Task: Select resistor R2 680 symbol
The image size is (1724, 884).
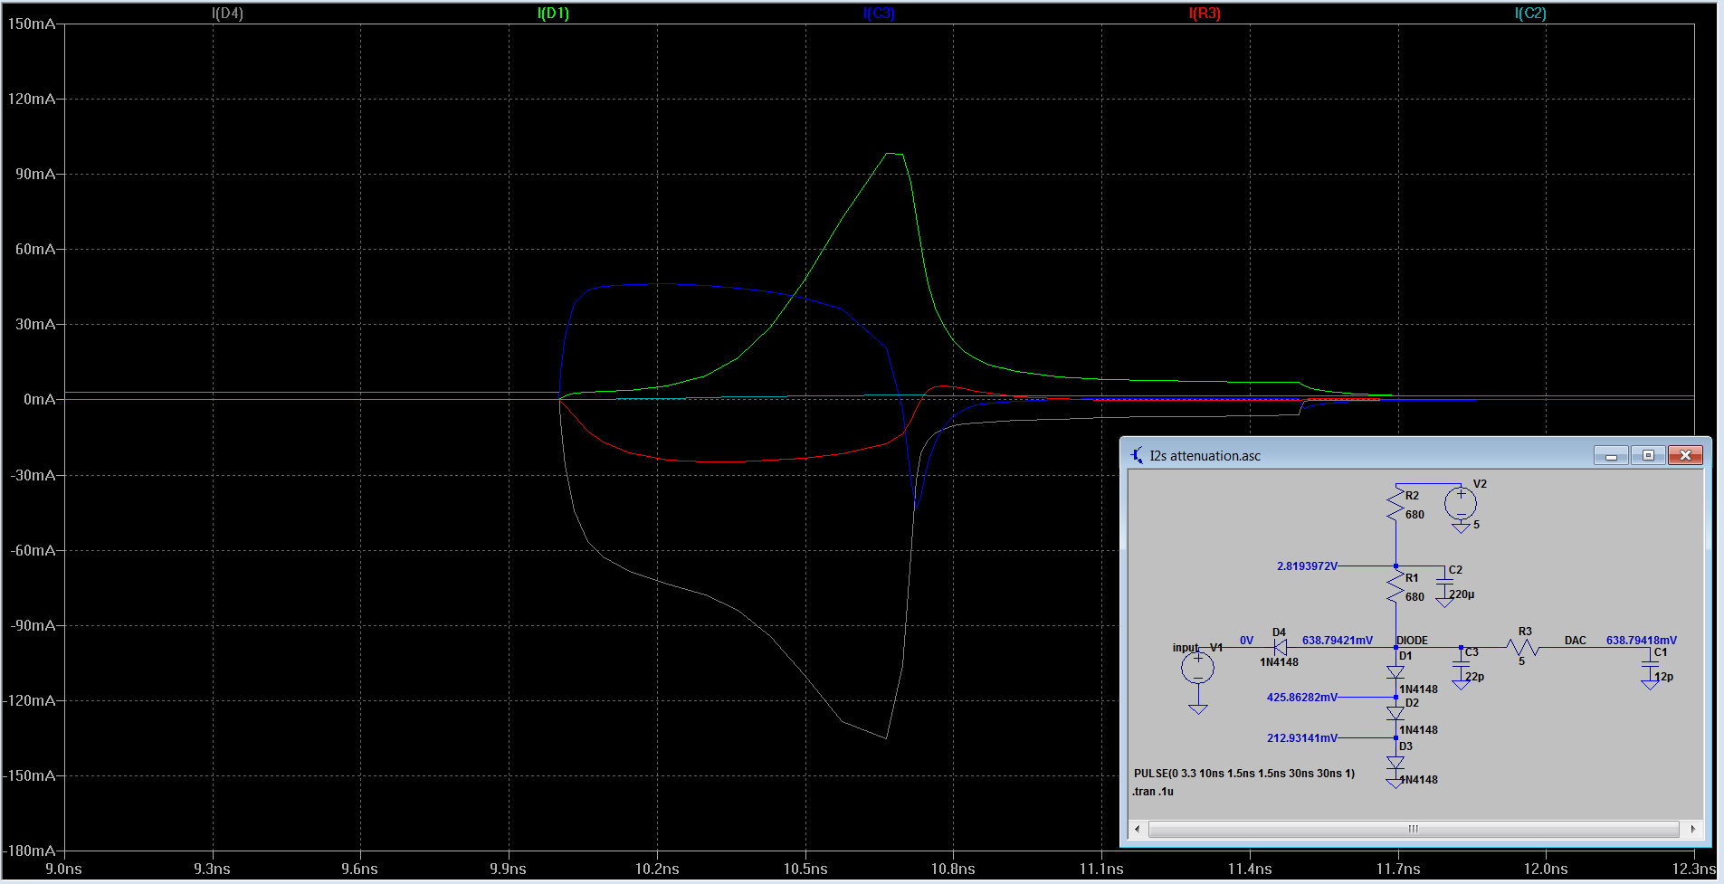Action: click(1395, 505)
